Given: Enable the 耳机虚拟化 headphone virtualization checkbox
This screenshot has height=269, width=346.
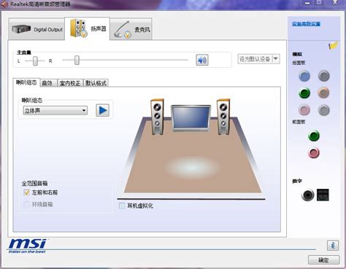Looking at the screenshot, I should tap(122, 206).
